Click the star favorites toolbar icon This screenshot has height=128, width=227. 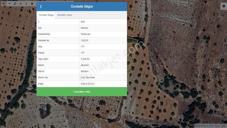[32, 3]
